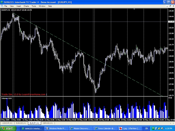Click the 131.70 price scale value
The height and width of the screenshot is (131, 175).
[171, 45]
